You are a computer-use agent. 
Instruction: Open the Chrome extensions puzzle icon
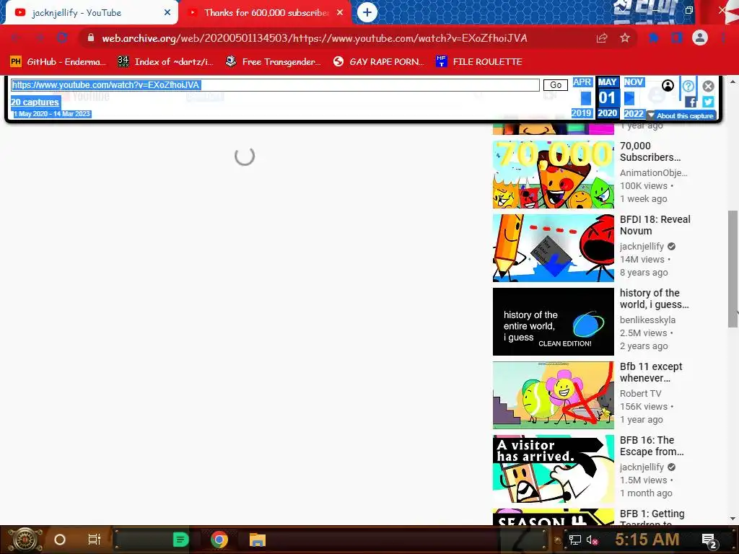pyautogui.click(x=654, y=38)
